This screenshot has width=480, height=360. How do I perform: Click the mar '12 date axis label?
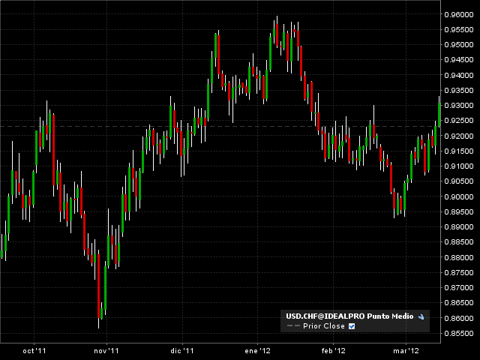click(x=406, y=351)
